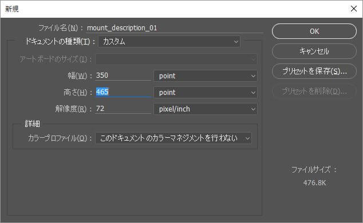Click the 詳細 section label
363x223 pixels.
pyautogui.click(x=32, y=124)
